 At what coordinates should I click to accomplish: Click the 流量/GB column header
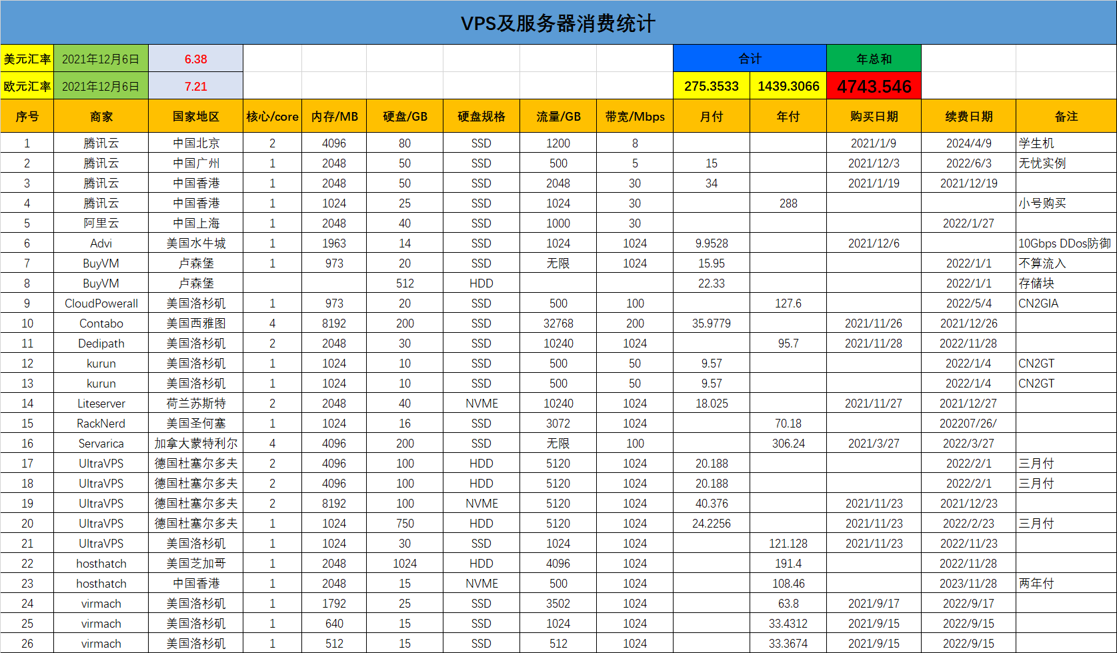(x=558, y=116)
